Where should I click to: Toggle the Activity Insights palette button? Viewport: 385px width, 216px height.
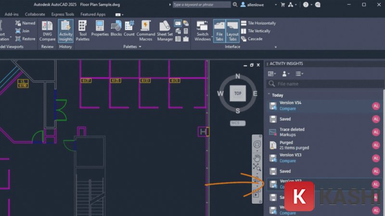tap(65, 30)
